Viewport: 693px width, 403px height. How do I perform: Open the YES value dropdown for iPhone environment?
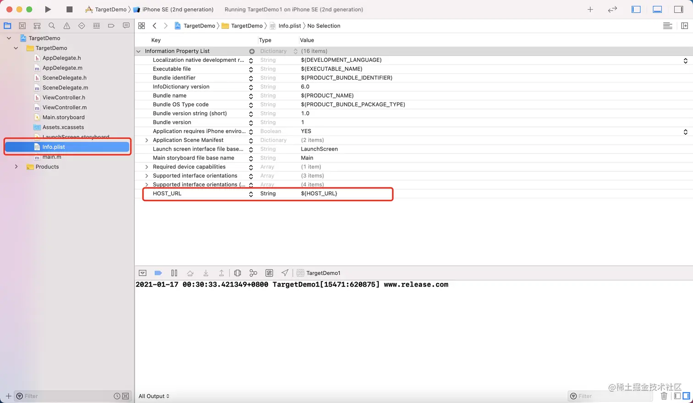[x=685, y=131]
